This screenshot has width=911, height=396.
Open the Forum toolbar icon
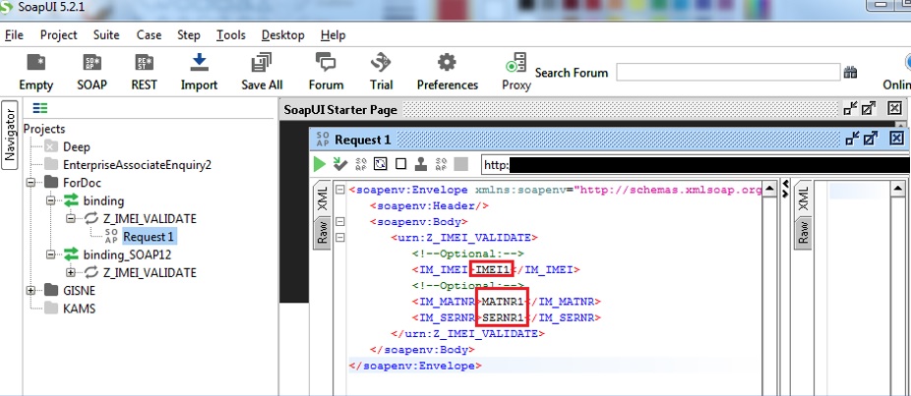pyautogui.click(x=326, y=64)
